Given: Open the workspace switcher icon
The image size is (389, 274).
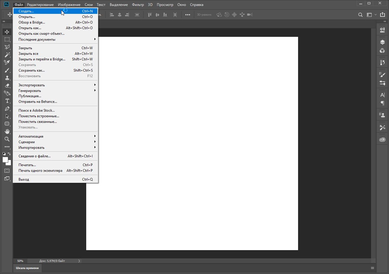Looking at the screenshot, I should (x=369, y=15).
